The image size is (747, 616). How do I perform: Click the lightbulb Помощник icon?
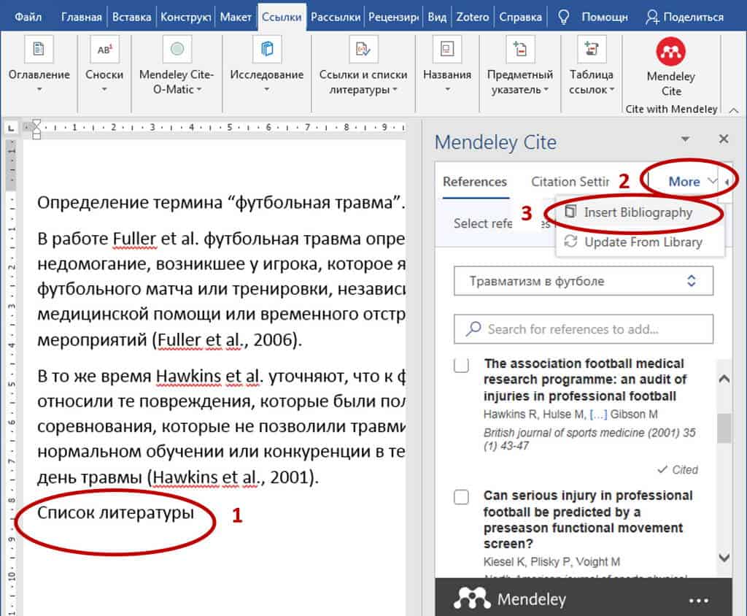coord(564,18)
